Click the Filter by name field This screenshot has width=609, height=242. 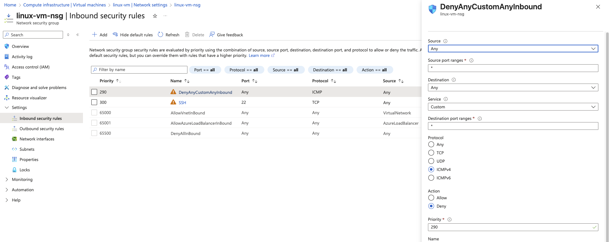(139, 69)
